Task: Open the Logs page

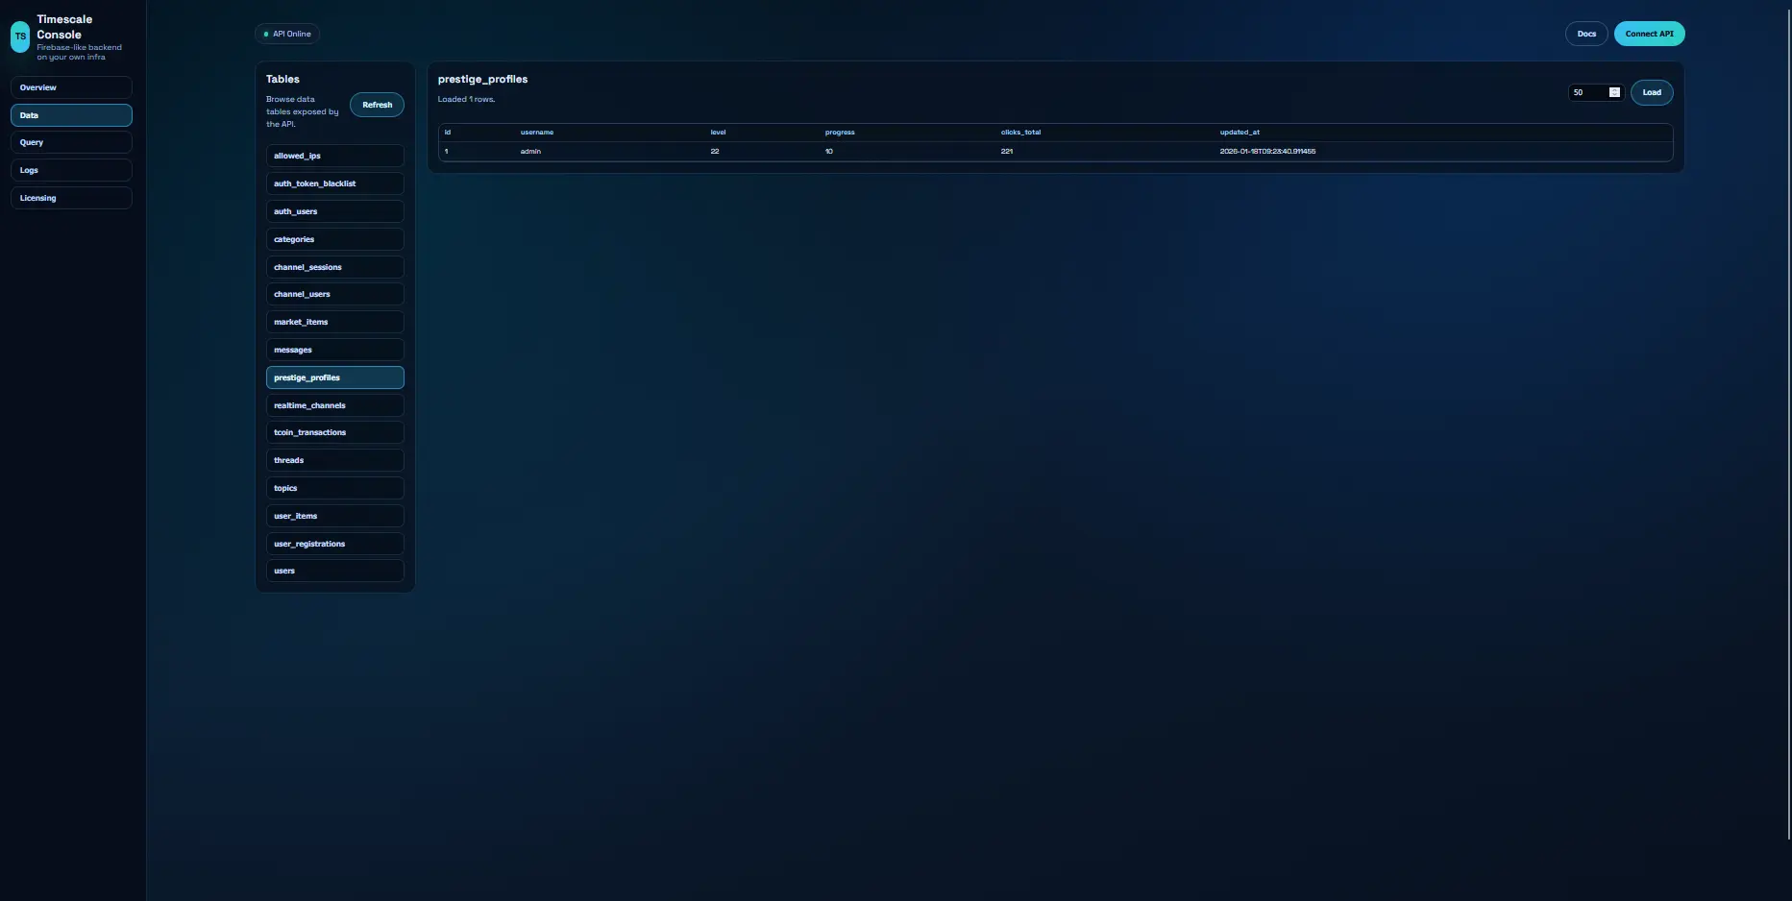Action: coord(71,170)
